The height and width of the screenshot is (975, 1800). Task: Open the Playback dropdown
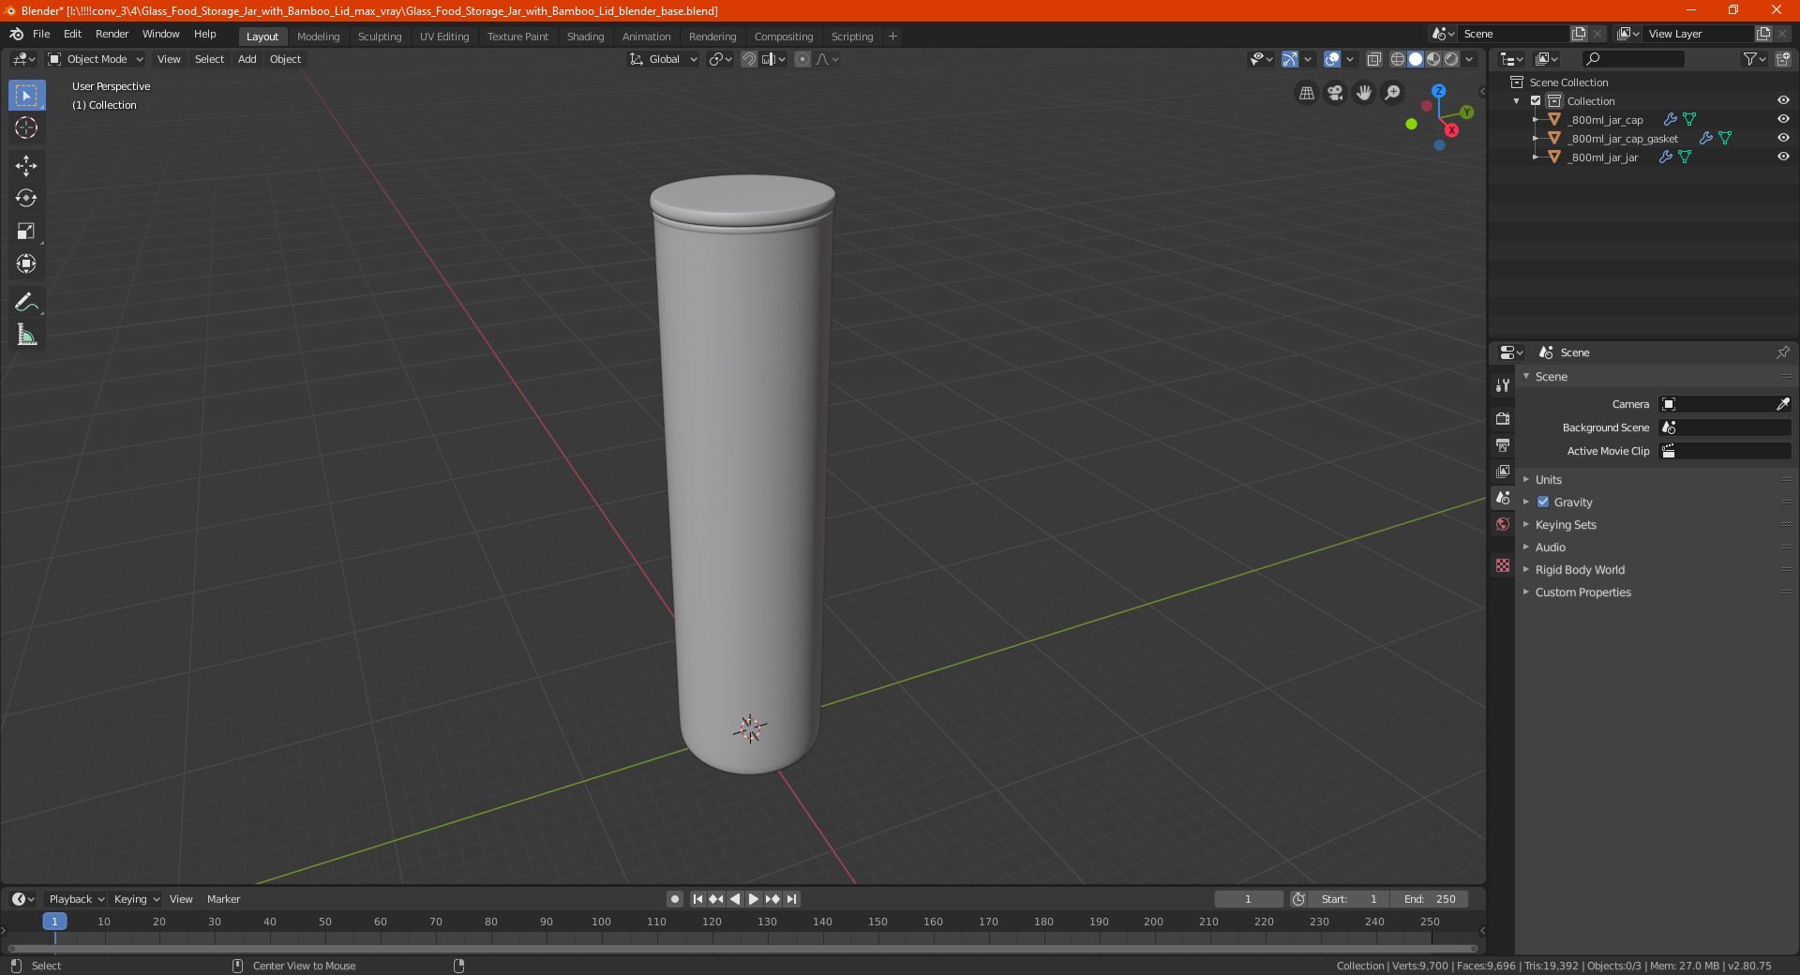tap(76, 899)
